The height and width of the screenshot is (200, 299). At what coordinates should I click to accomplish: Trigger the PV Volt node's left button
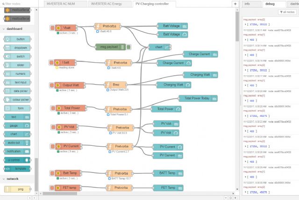click(53, 127)
